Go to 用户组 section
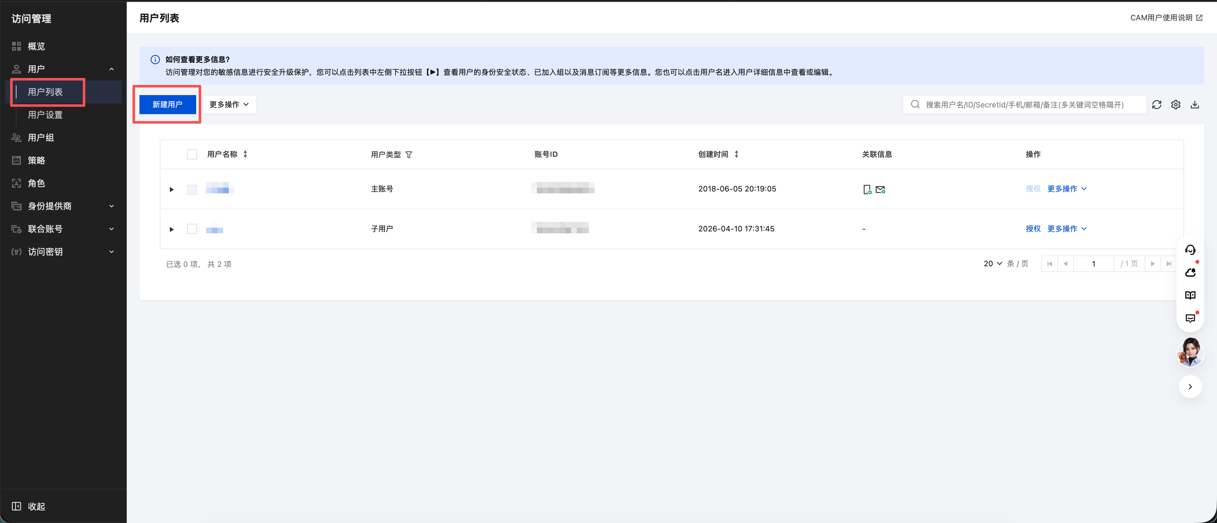 41,138
